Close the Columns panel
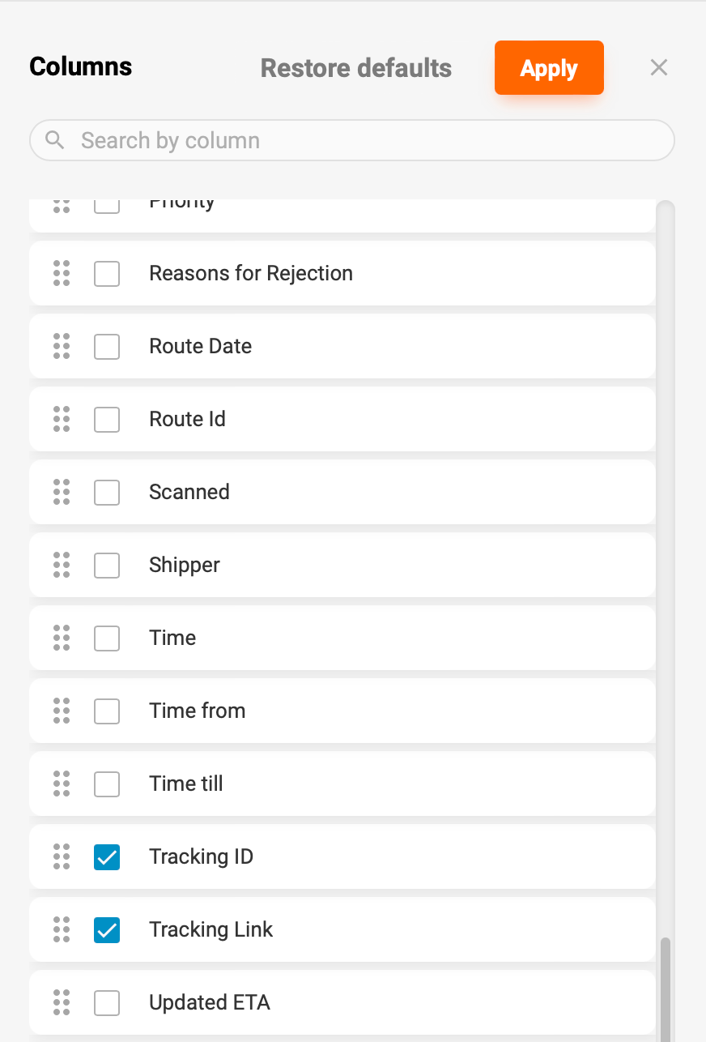Screen dimensions: 706x1042 pyautogui.click(x=659, y=68)
